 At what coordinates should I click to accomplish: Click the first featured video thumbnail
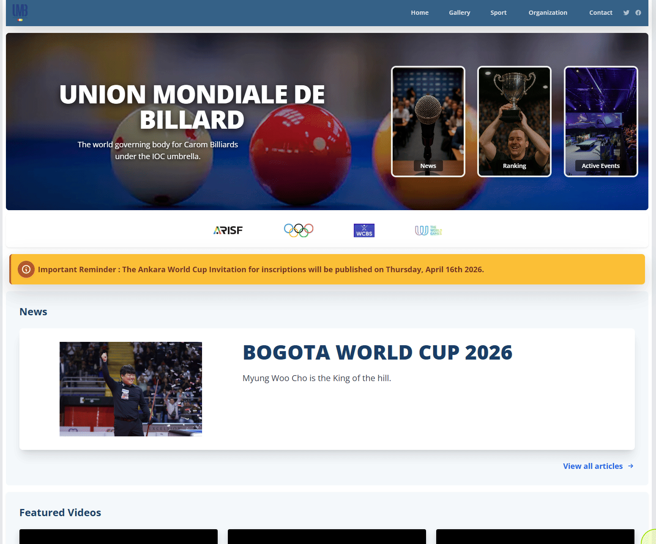(x=118, y=536)
